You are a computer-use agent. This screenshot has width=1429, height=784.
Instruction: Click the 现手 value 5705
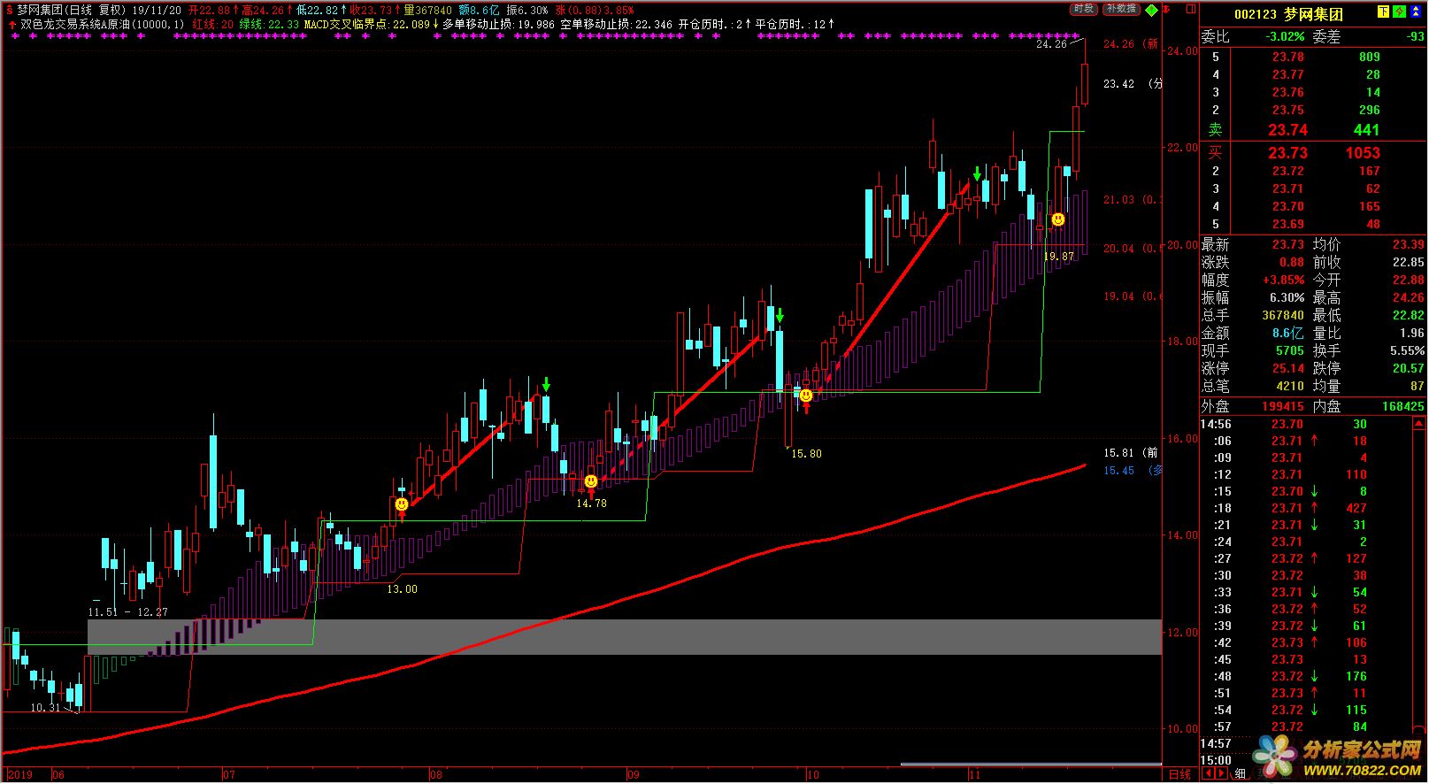pos(1290,351)
